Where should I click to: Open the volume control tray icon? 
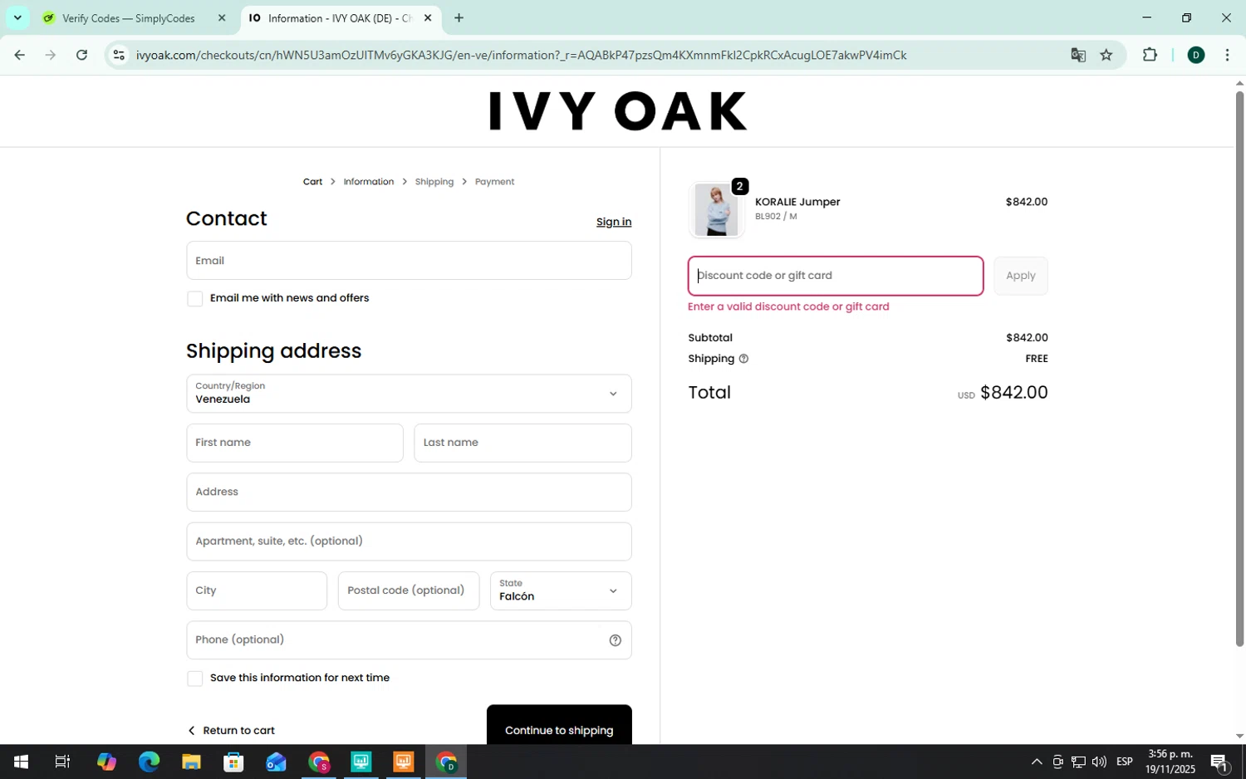click(1099, 762)
